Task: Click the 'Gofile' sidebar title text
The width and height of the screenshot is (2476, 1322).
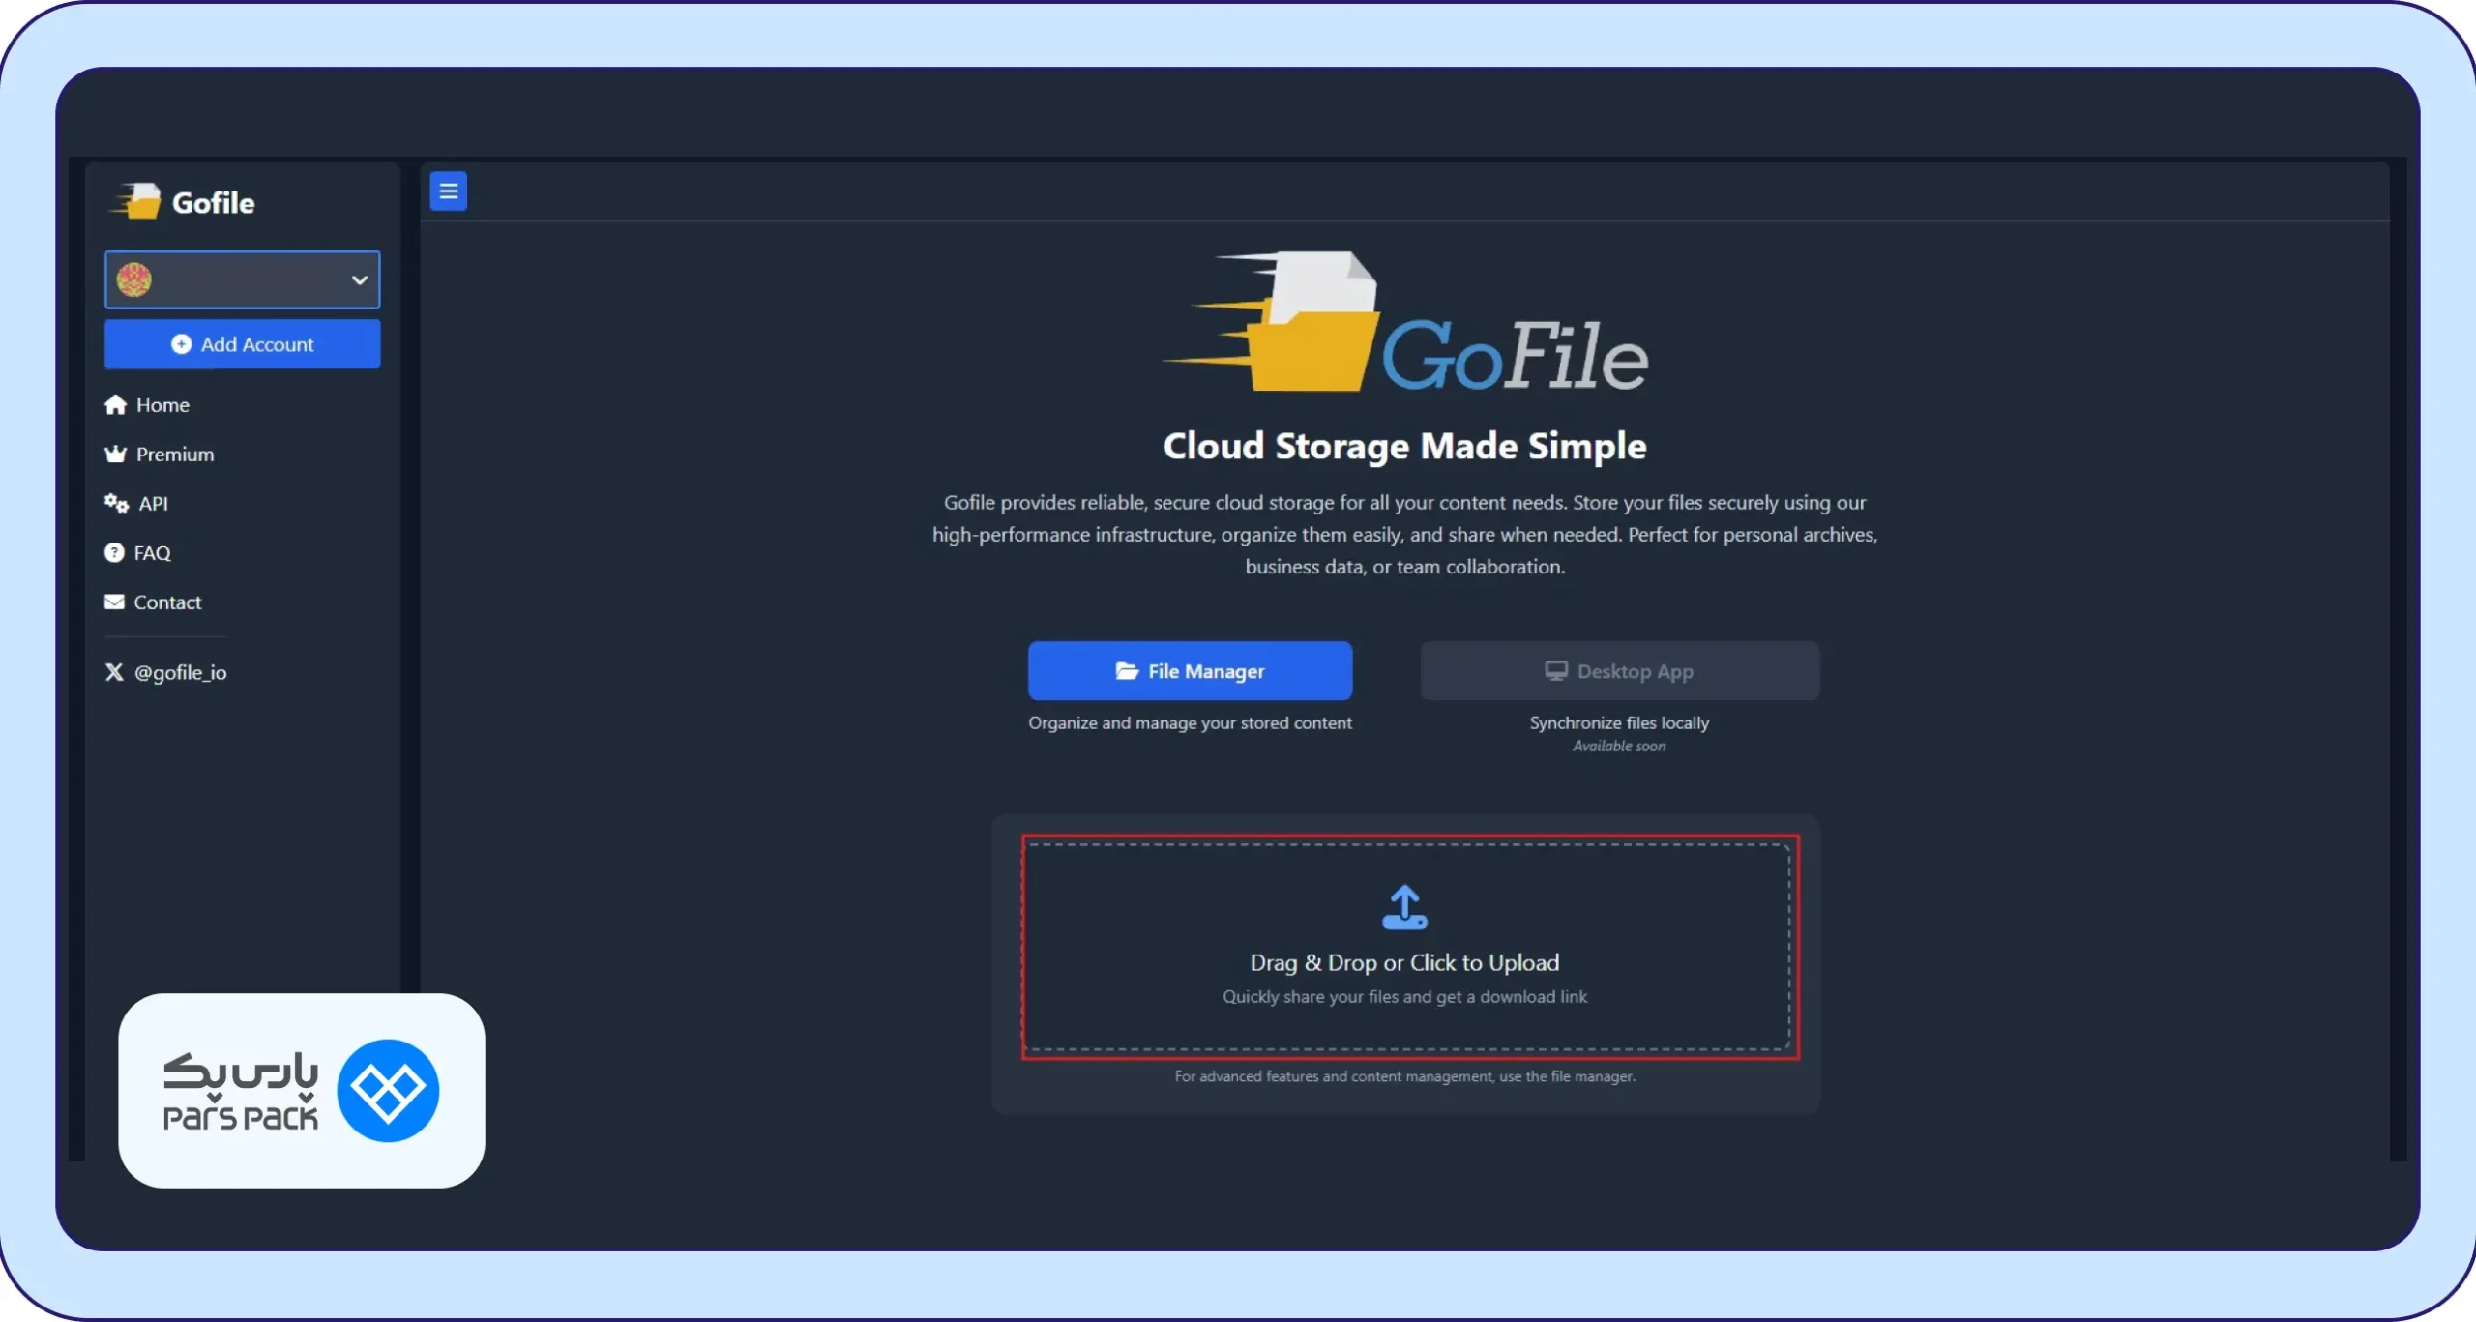Action: click(213, 202)
